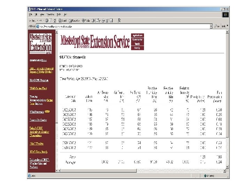The height and width of the screenshot is (188, 251).
Task: Click the main page vertical scrollbar up arrow
Action: 227,32
